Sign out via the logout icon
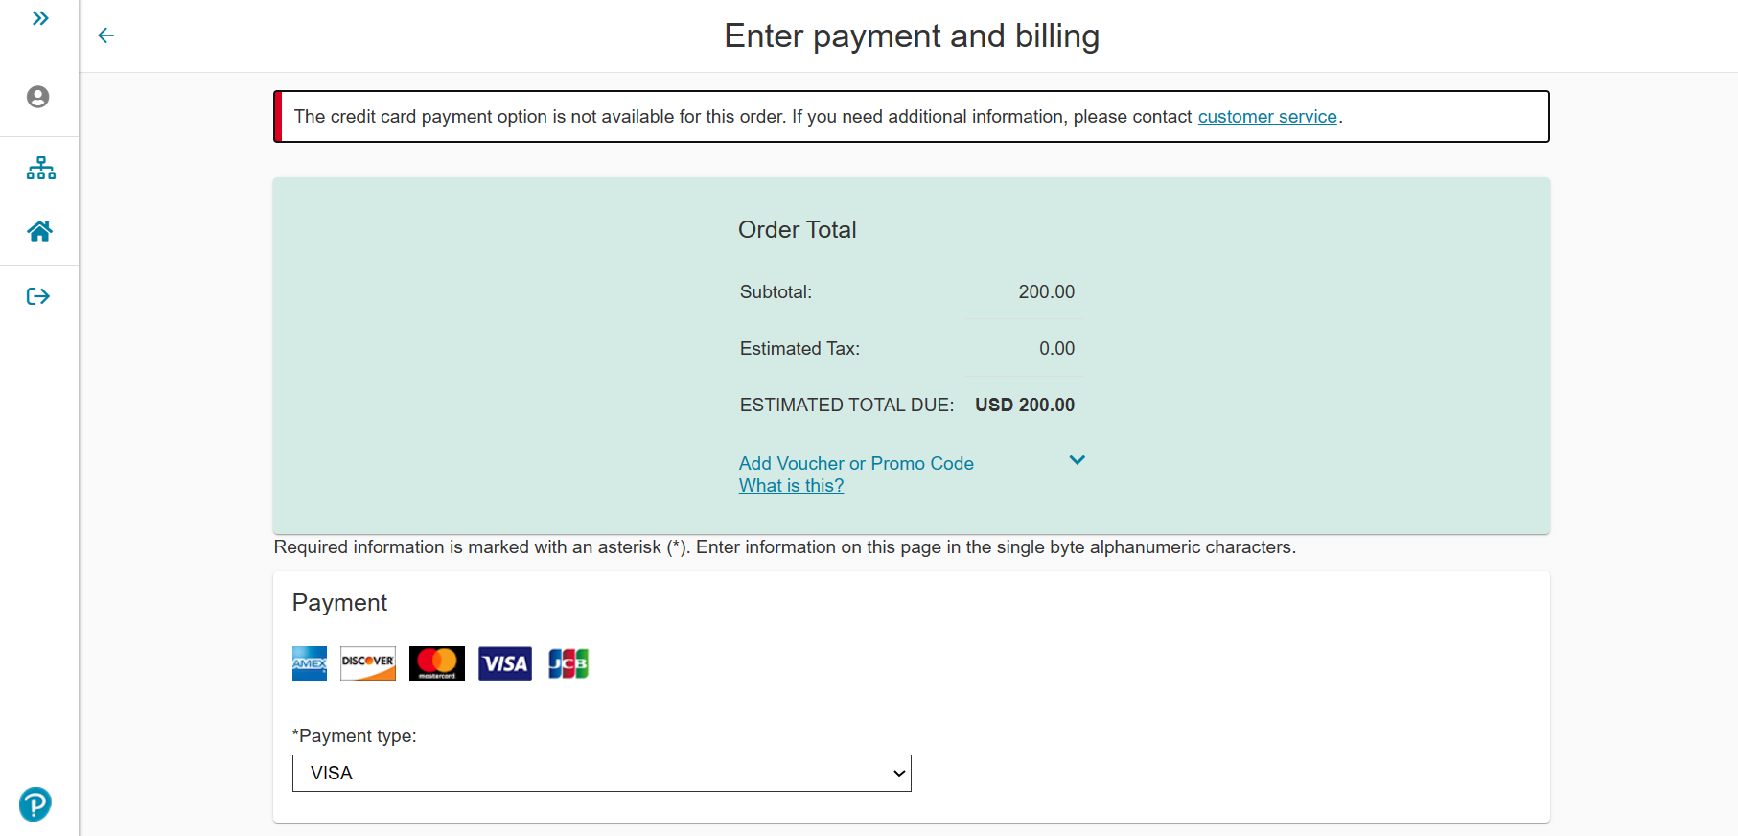The height and width of the screenshot is (836, 1738). (39, 296)
